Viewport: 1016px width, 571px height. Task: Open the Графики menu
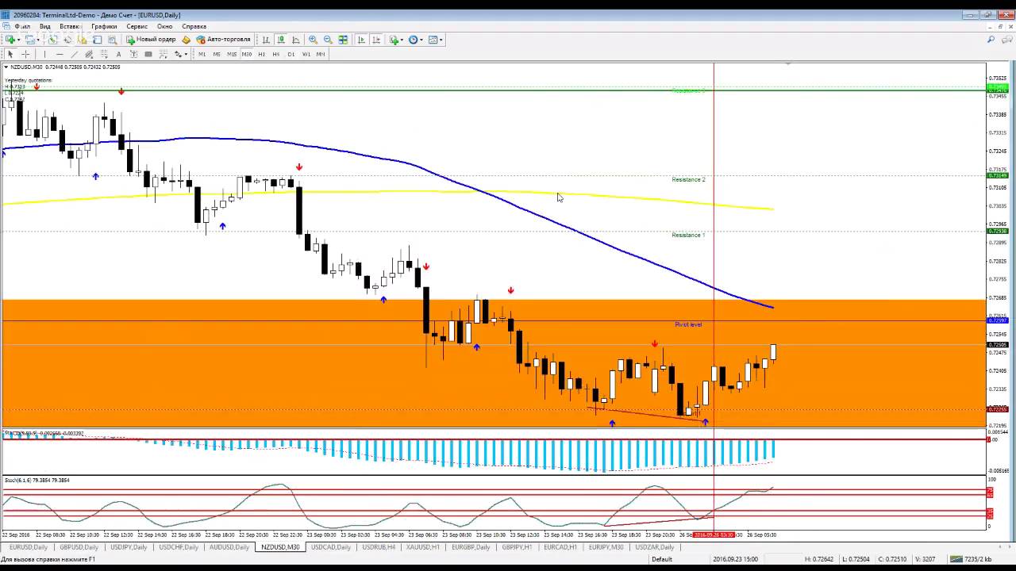104,26
